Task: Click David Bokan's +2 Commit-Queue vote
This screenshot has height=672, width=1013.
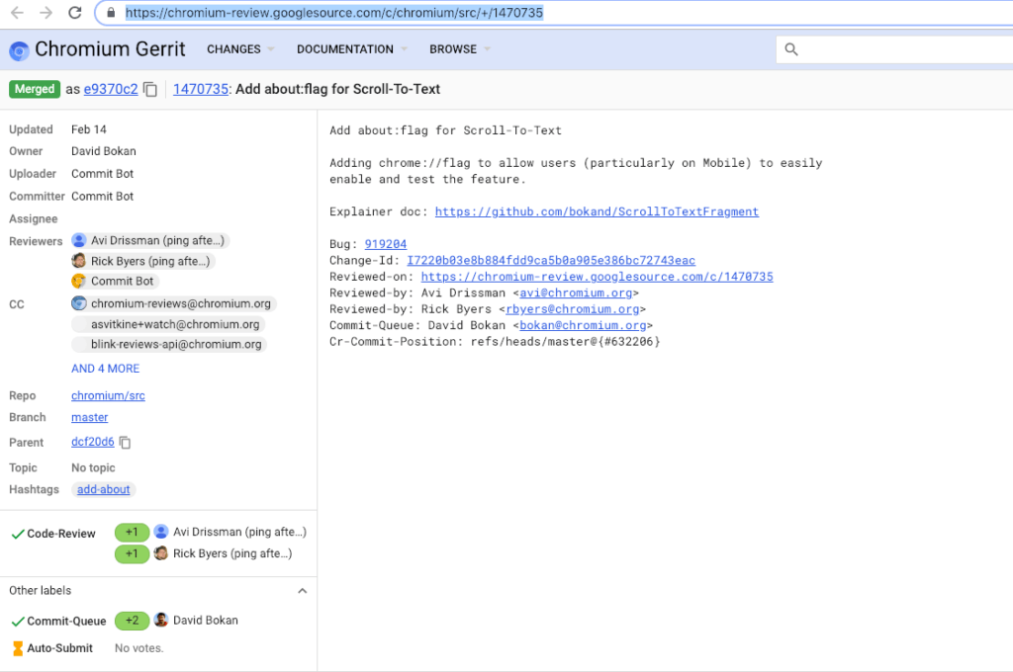Action: click(132, 621)
